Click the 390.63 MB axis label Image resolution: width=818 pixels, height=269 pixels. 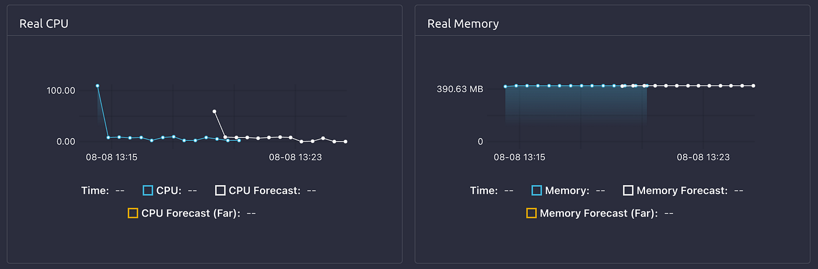click(460, 90)
